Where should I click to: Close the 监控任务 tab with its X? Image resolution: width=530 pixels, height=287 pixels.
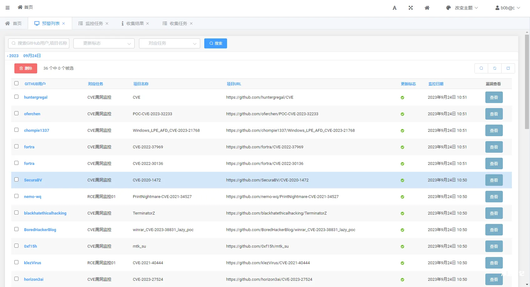coord(107,23)
